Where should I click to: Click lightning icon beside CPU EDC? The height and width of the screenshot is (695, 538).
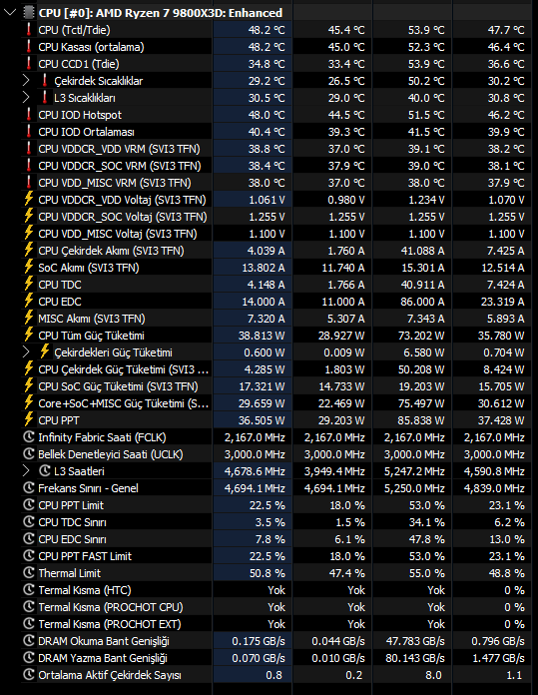pos(29,301)
